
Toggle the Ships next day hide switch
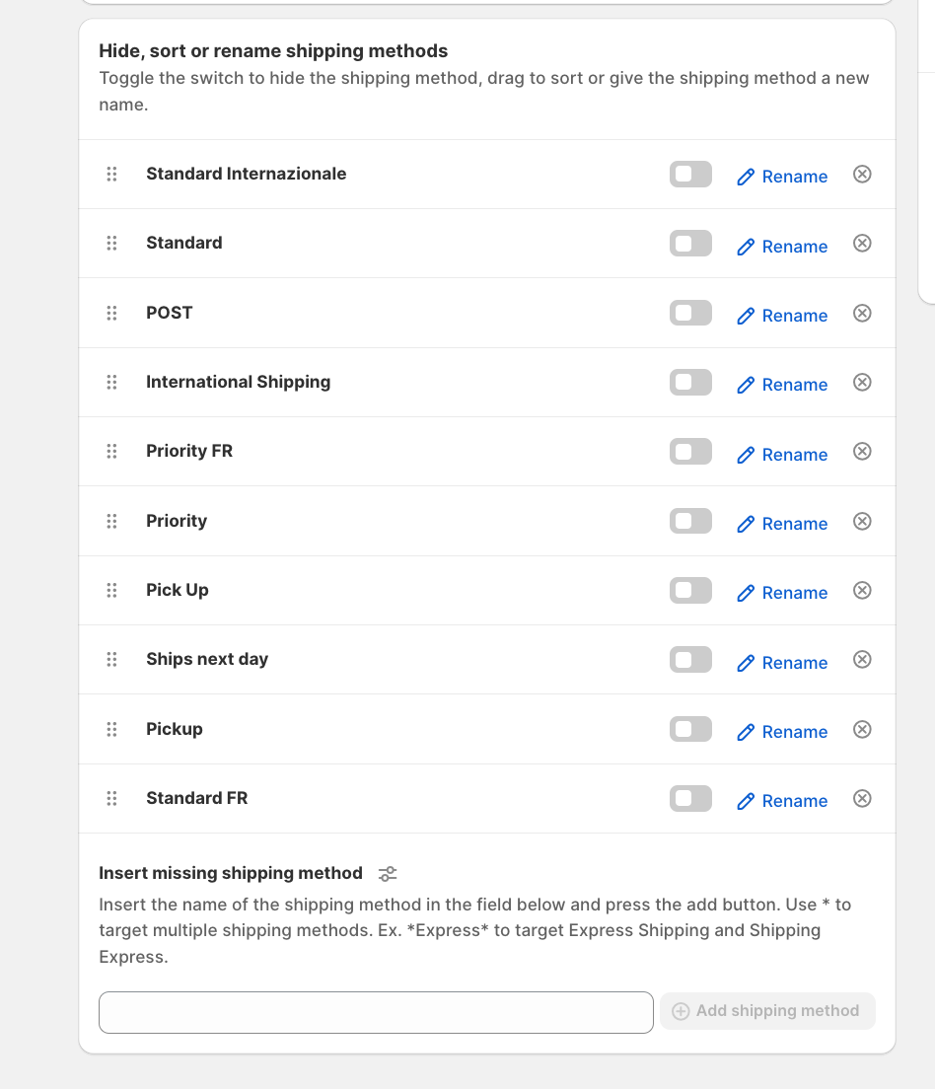pyautogui.click(x=690, y=660)
